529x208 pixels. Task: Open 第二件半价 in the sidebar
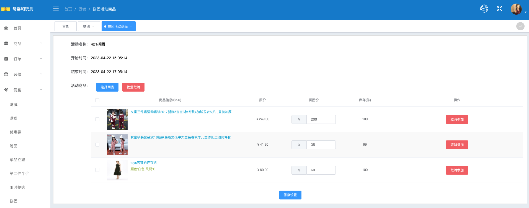19,174
